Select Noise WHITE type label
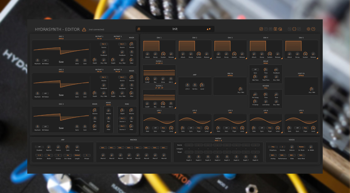The height and width of the screenshot is (193, 350). coord(108,105)
